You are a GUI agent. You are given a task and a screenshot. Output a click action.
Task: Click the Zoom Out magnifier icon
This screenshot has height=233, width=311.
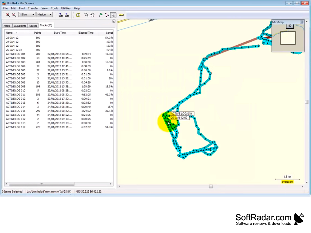pyautogui.click(x=14, y=15)
